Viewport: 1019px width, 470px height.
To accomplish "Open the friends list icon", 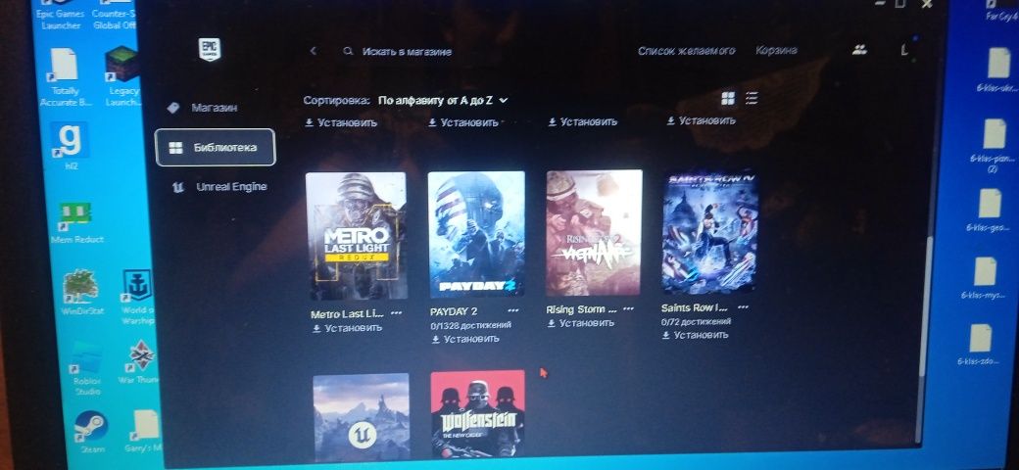I will pyautogui.click(x=860, y=49).
